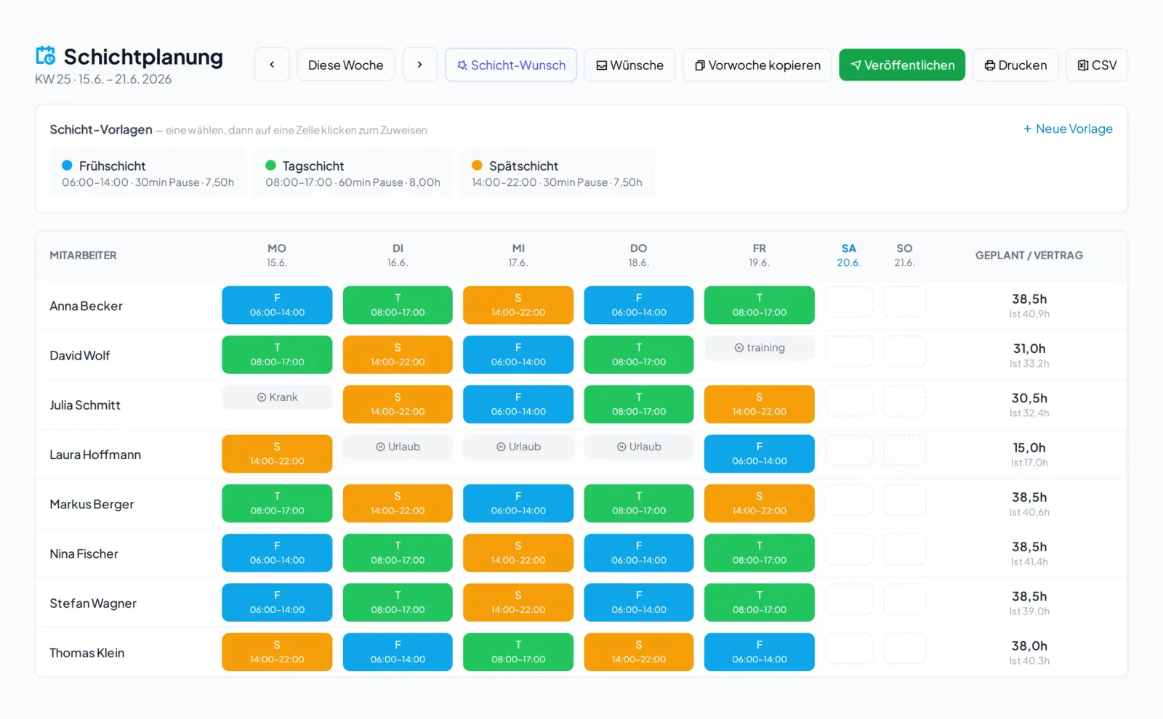This screenshot has width=1163, height=719.
Task: Copy shifts with Vorwoche kopieren
Action: tap(757, 65)
